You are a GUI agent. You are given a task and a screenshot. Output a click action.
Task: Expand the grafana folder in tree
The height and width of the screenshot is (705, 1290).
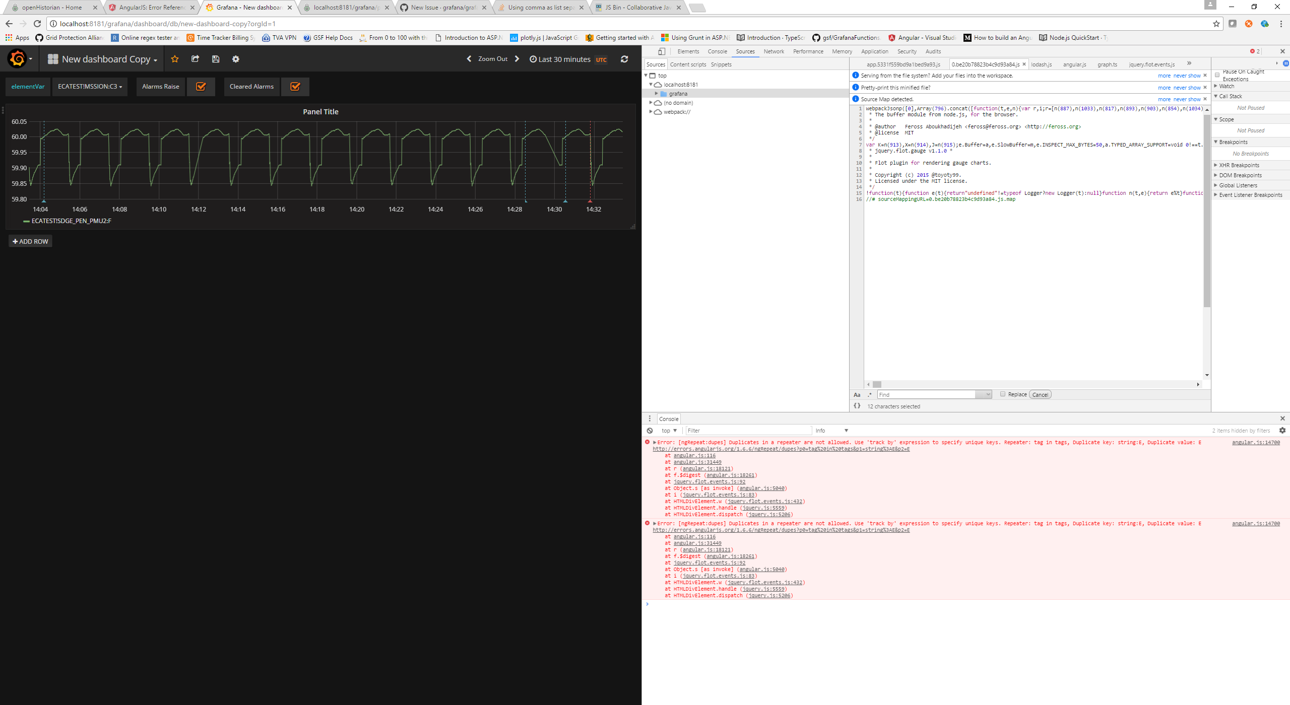tap(656, 94)
